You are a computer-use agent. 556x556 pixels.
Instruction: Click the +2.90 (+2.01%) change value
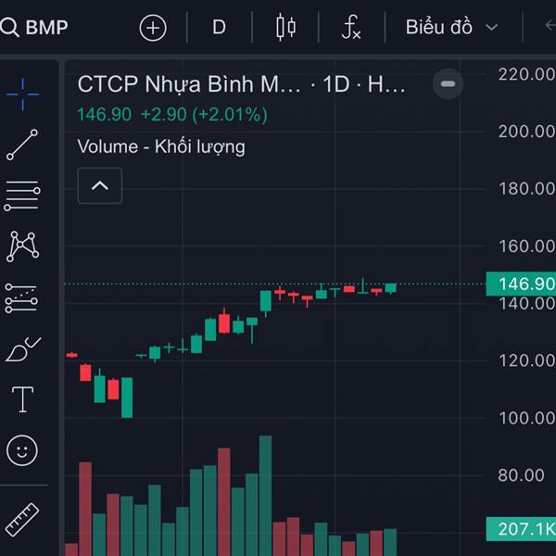click(204, 115)
